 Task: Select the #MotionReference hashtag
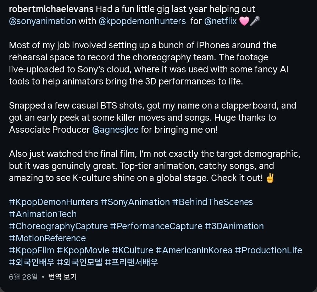point(47,238)
